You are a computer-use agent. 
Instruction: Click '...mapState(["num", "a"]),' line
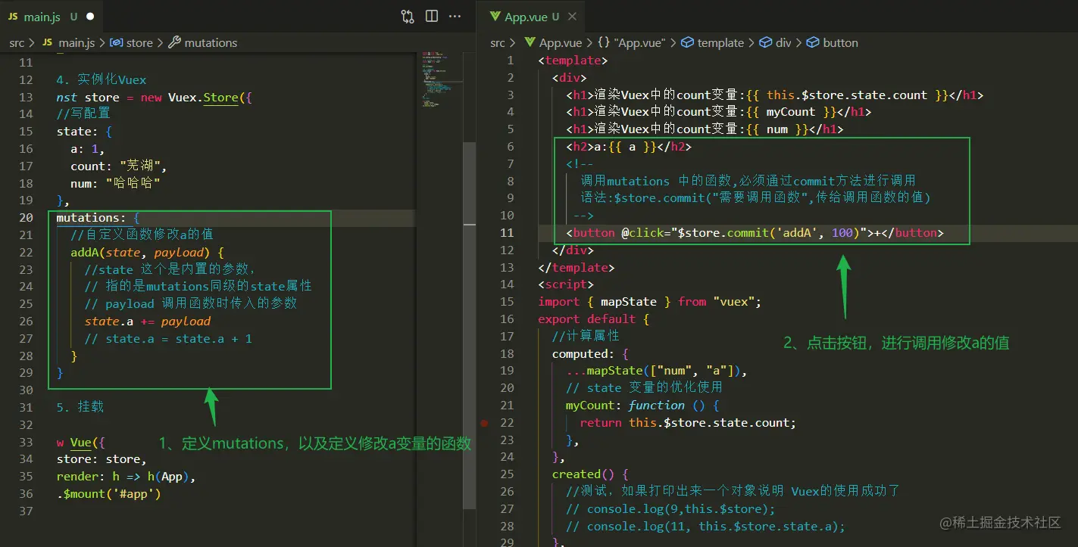[x=657, y=371]
